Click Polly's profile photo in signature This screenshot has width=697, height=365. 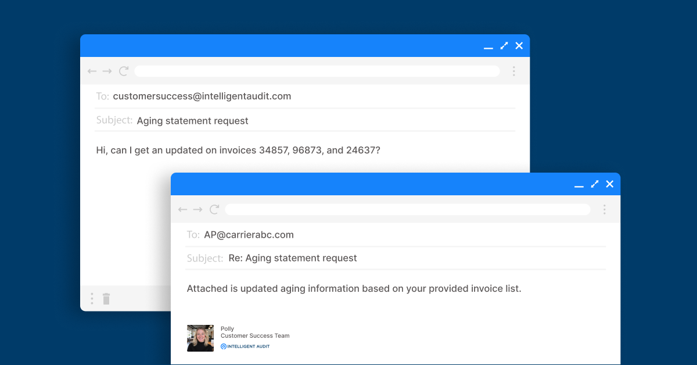[200, 338]
